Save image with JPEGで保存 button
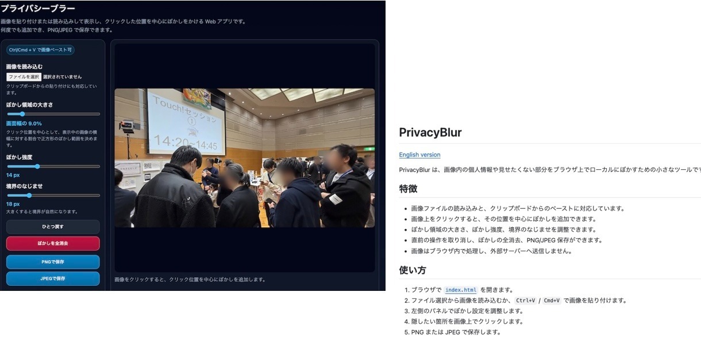 tap(53, 279)
